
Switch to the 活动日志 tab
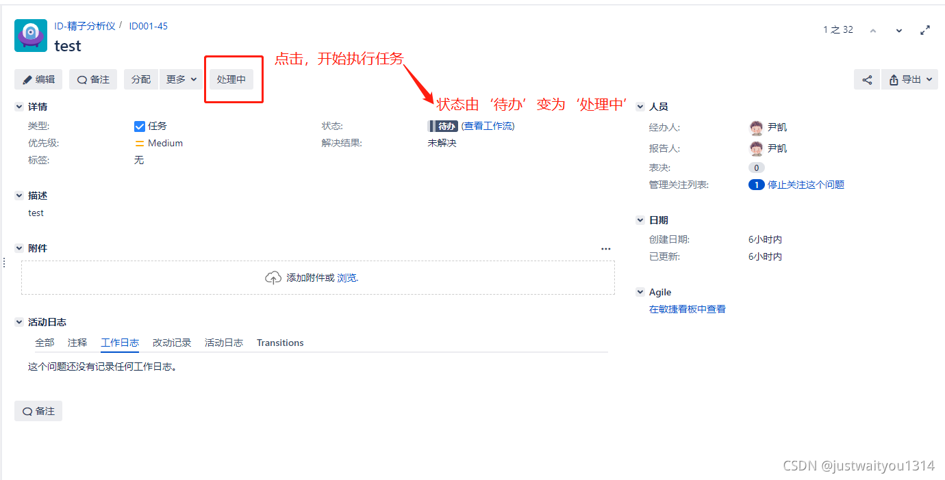224,343
